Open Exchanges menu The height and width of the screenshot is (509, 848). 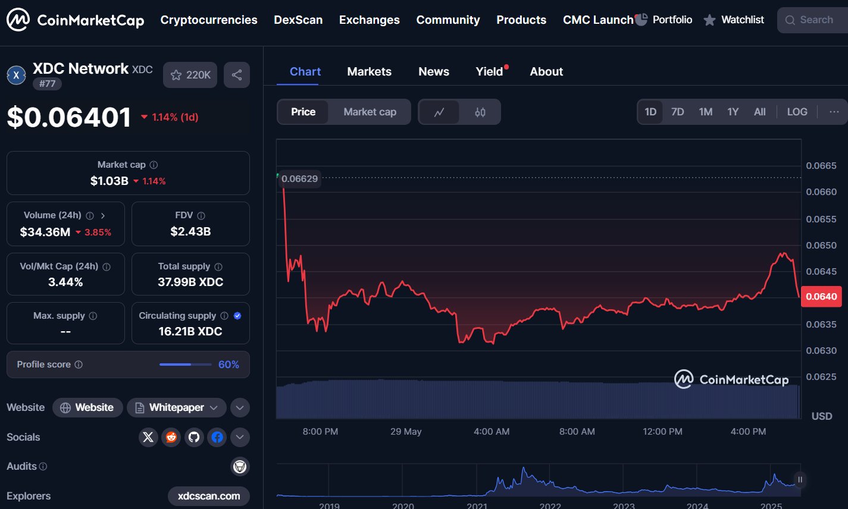pos(370,20)
